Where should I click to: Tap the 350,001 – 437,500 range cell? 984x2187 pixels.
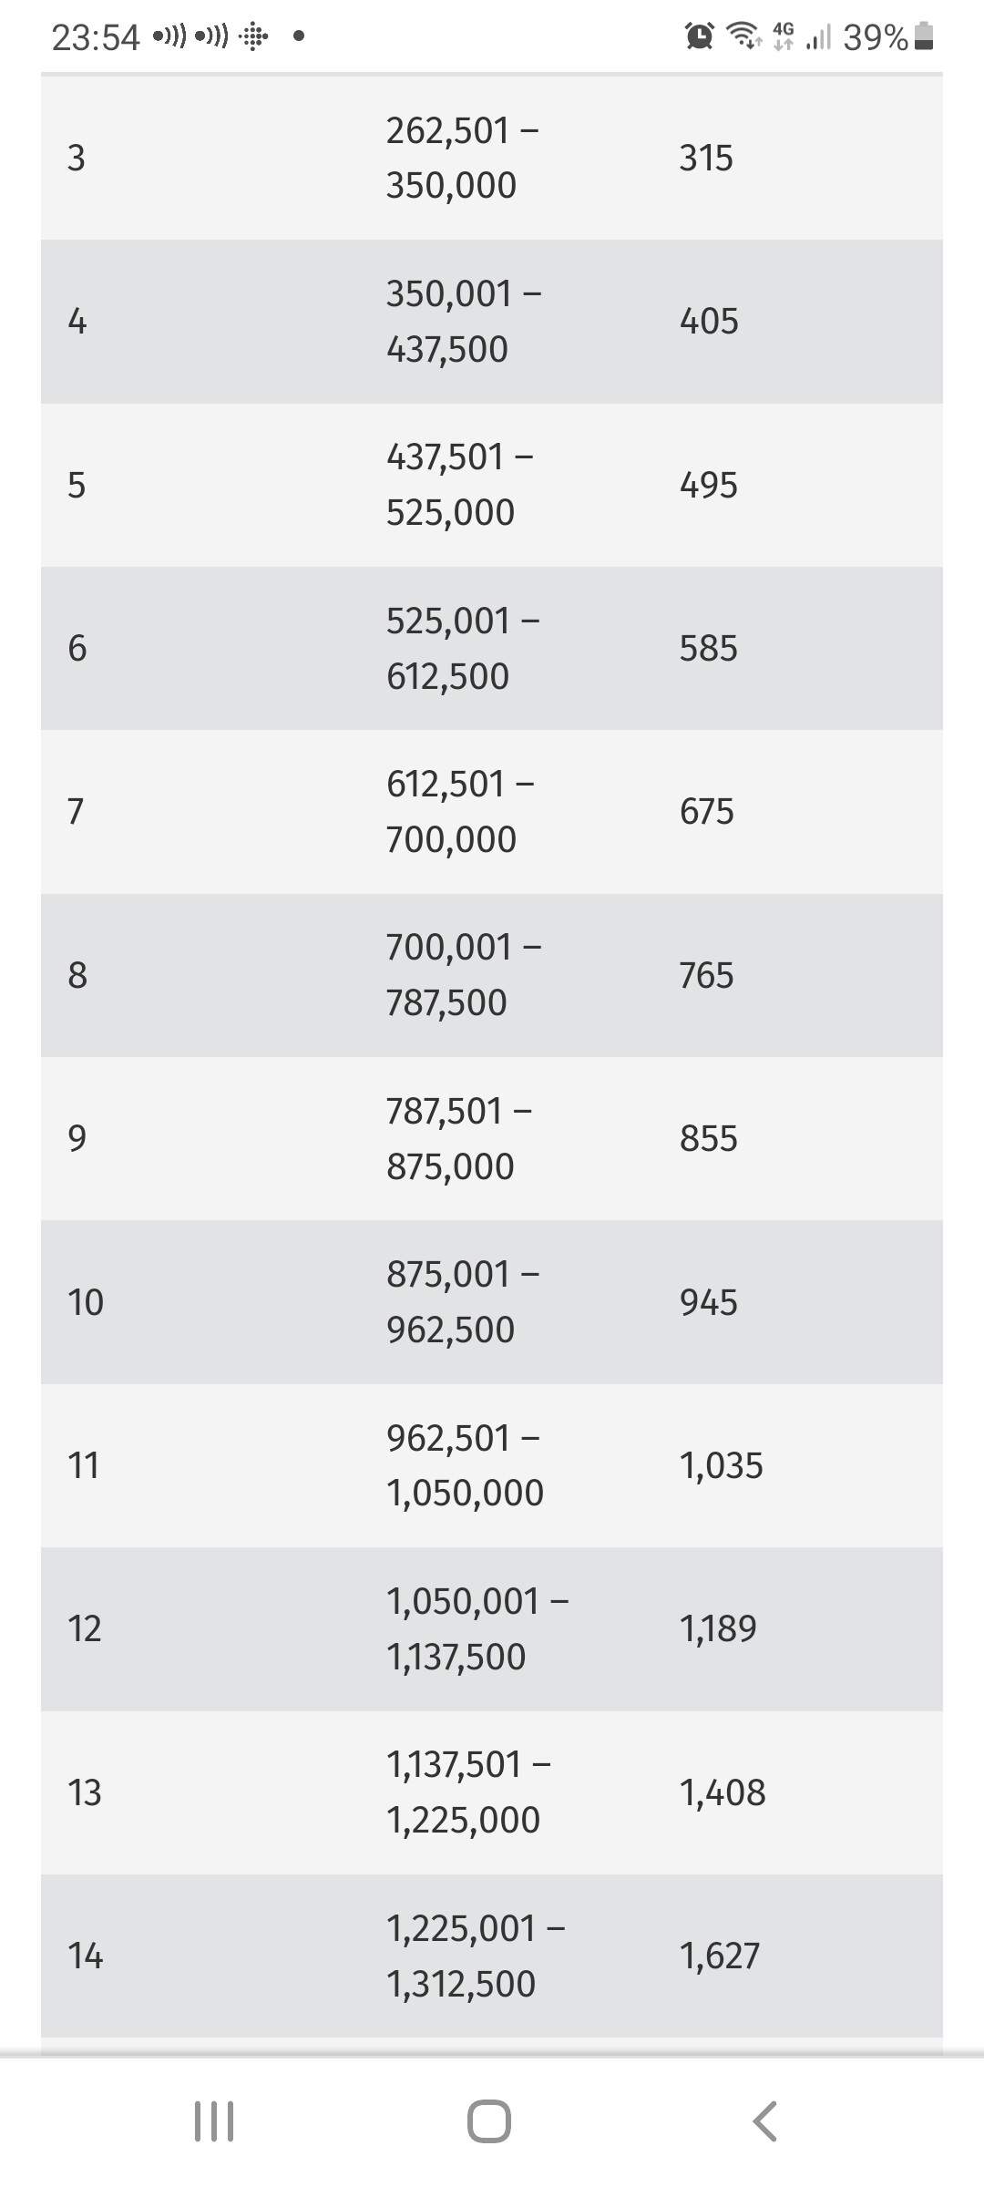(x=464, y=321)
